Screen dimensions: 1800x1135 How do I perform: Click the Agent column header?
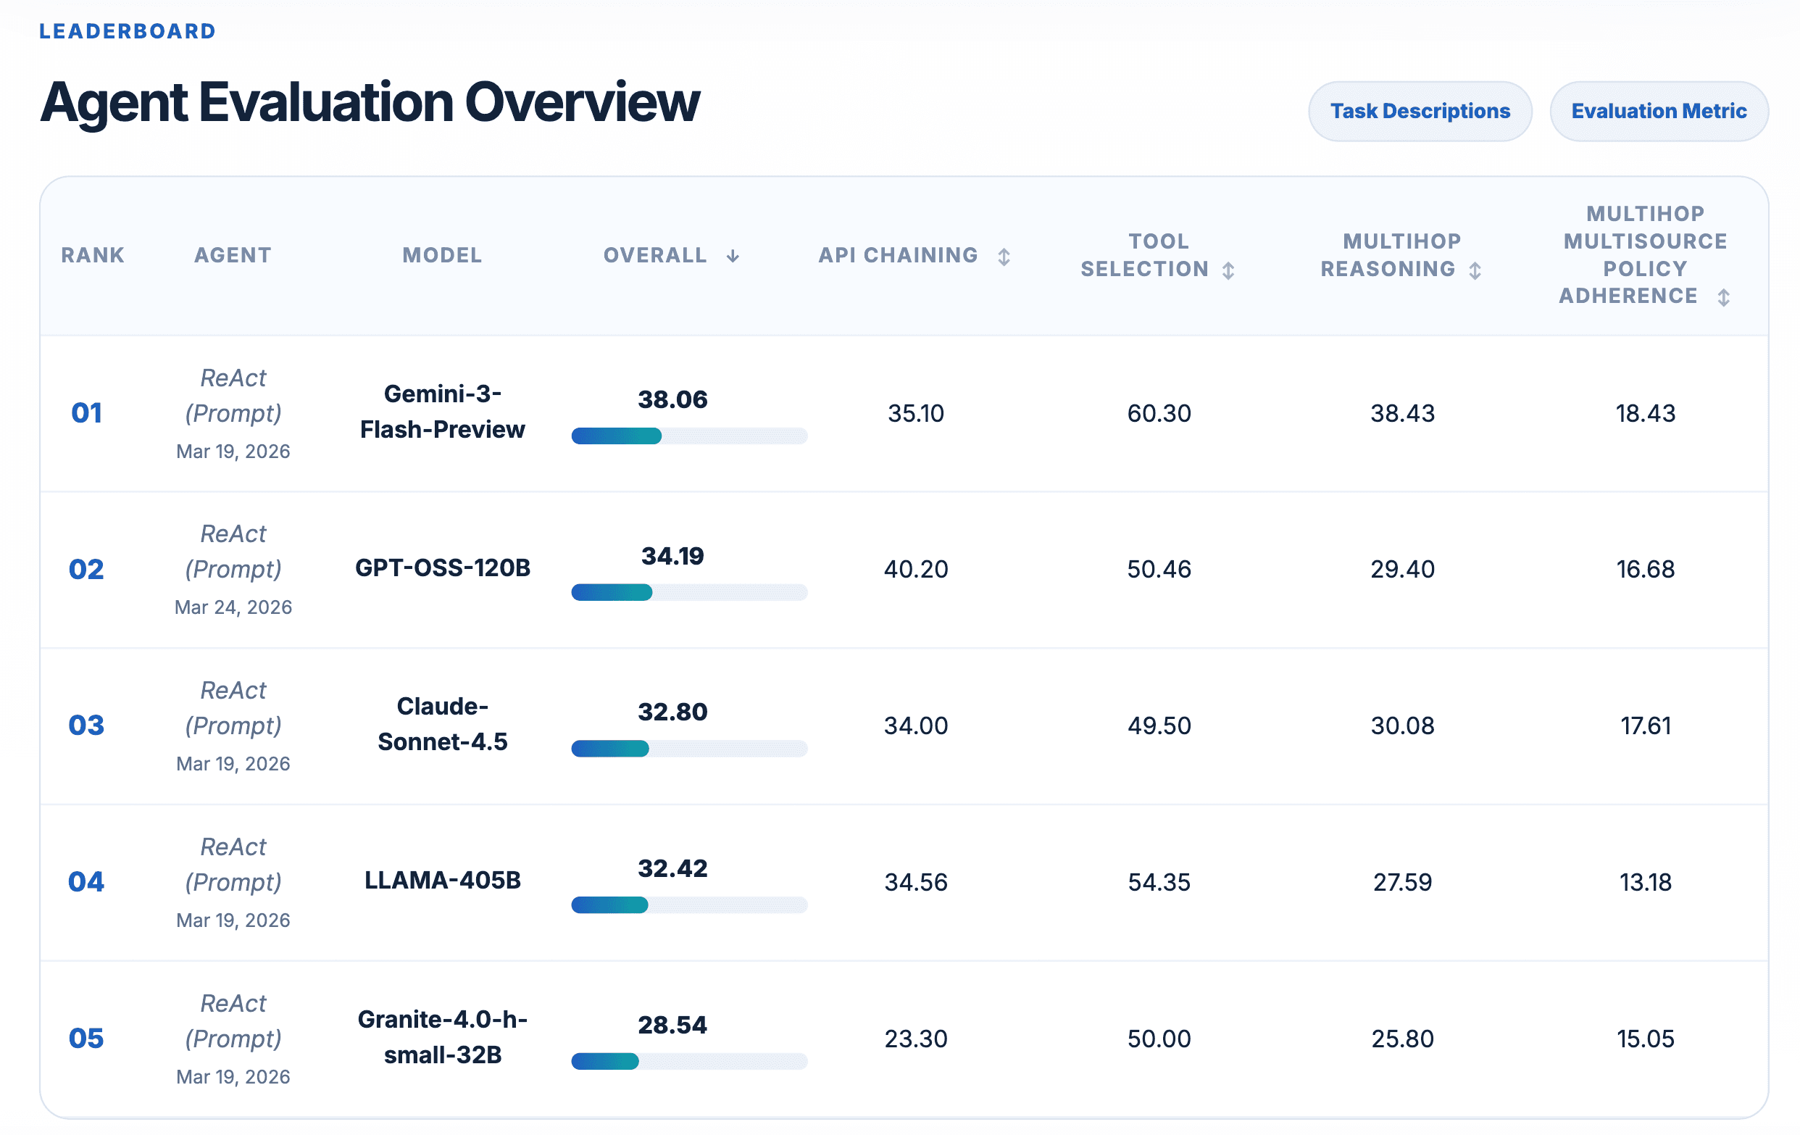[233, 255]
